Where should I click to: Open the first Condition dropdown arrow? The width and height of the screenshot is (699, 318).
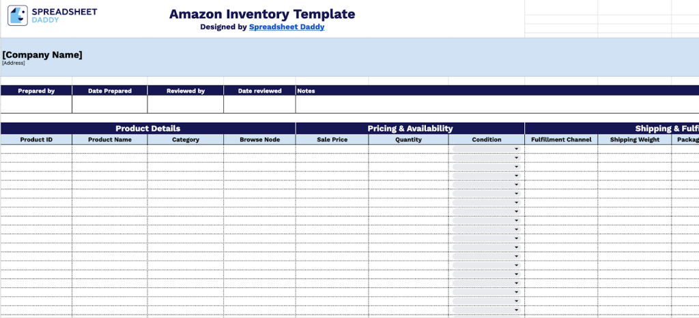tap(516, 149)
